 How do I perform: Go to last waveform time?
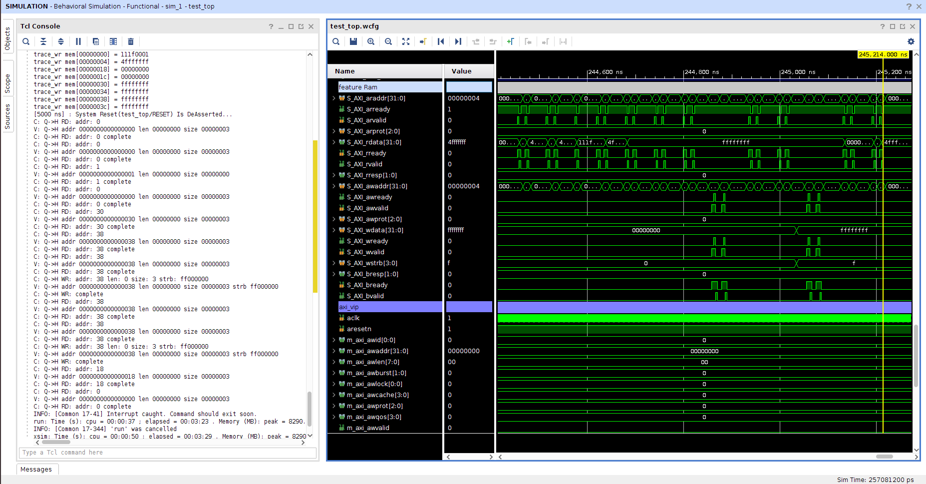[x=458, y=41]
